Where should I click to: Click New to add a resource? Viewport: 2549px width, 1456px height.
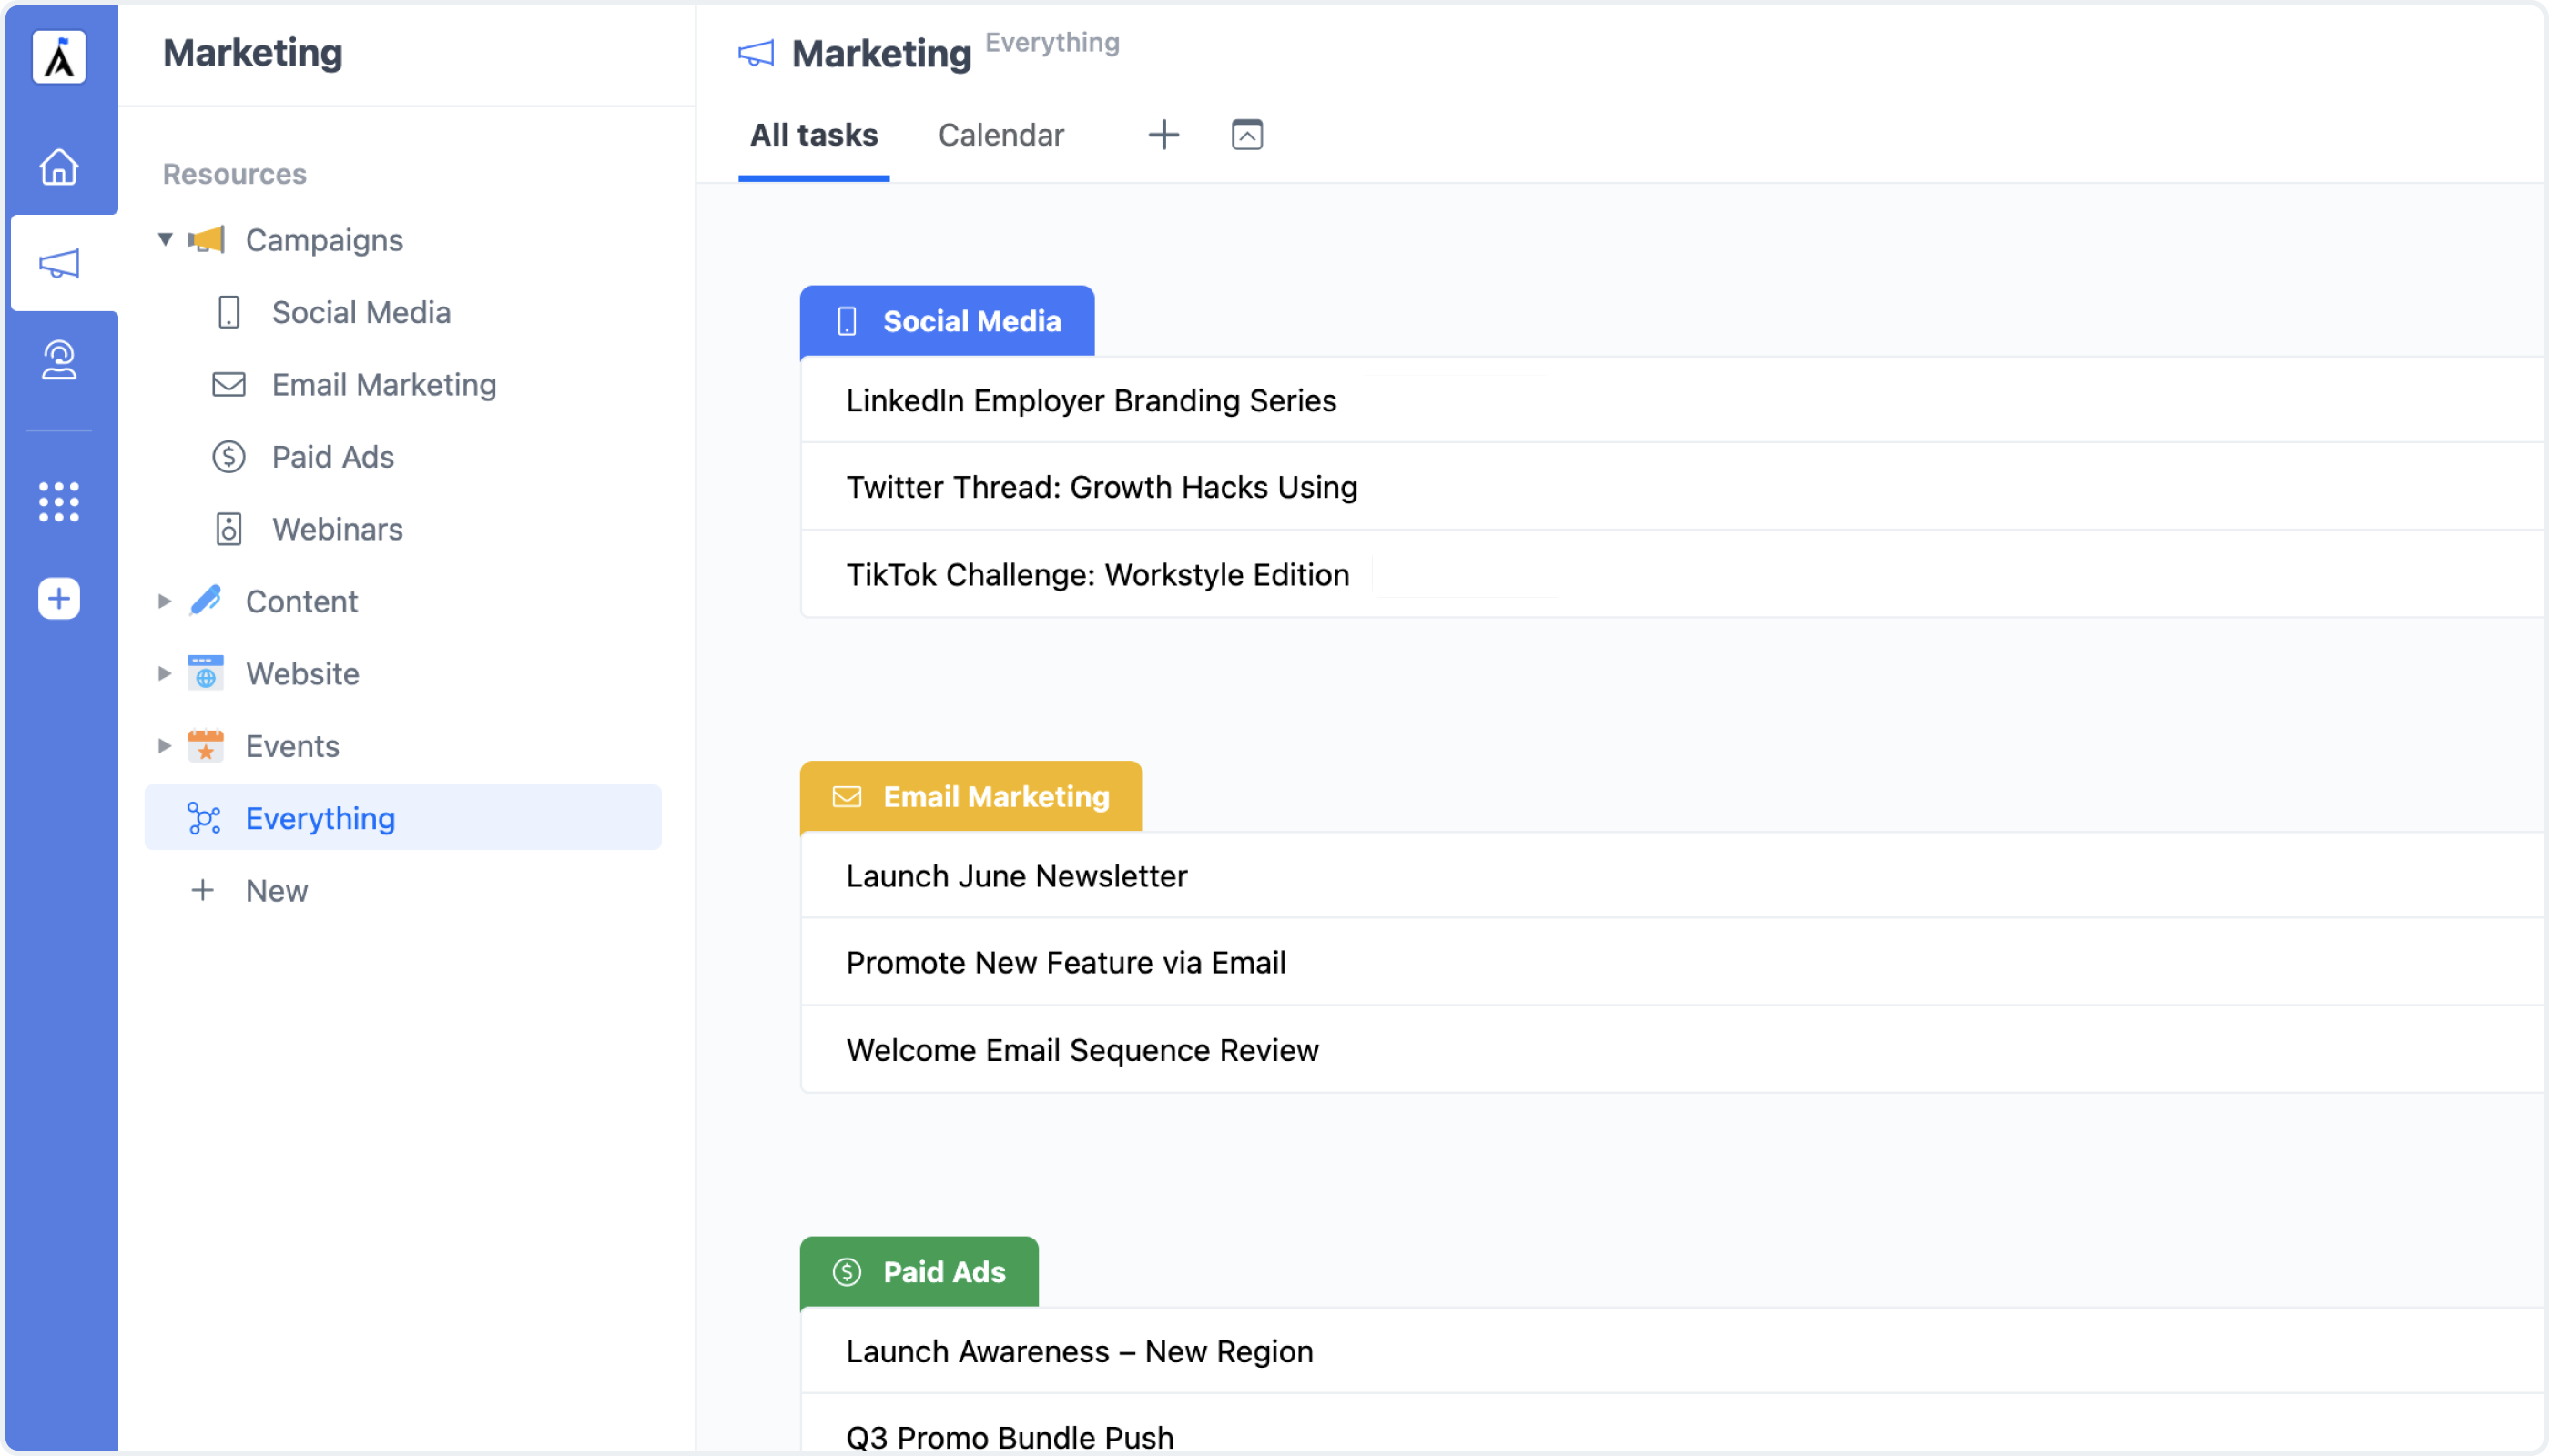pos(276,891)
